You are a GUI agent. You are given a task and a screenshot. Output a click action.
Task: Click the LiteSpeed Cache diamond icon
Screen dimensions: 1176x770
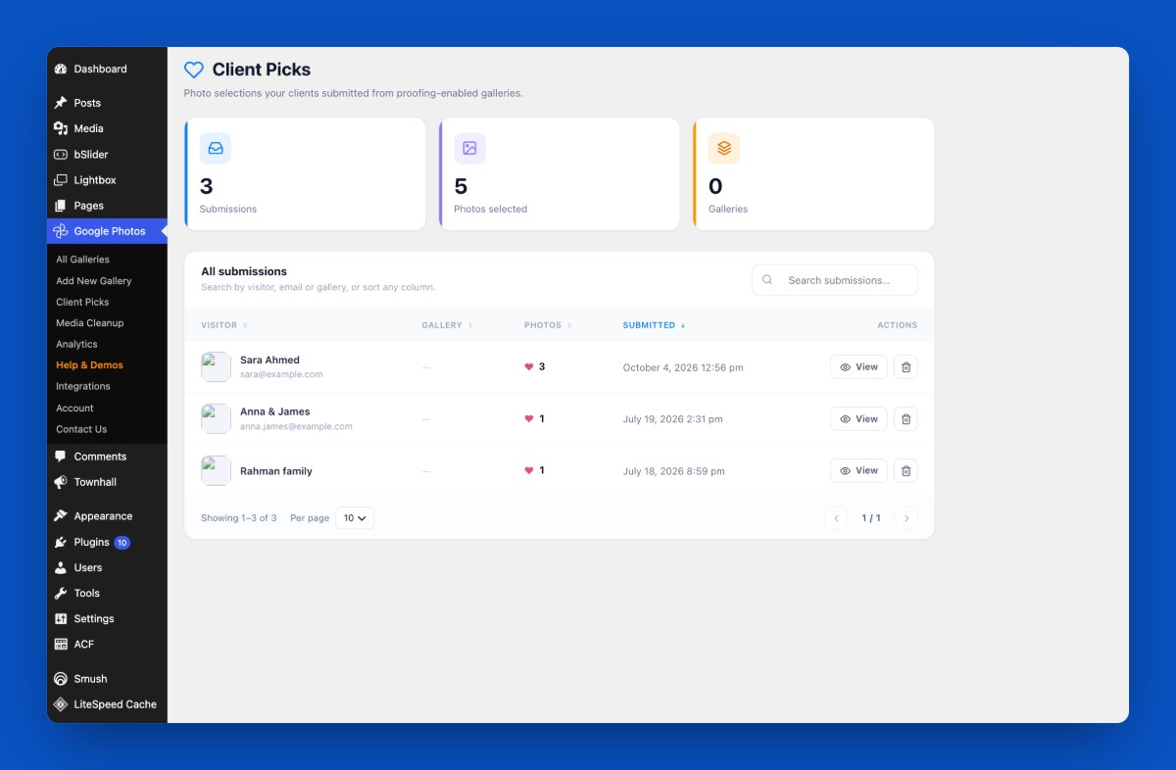pos(61,704)
